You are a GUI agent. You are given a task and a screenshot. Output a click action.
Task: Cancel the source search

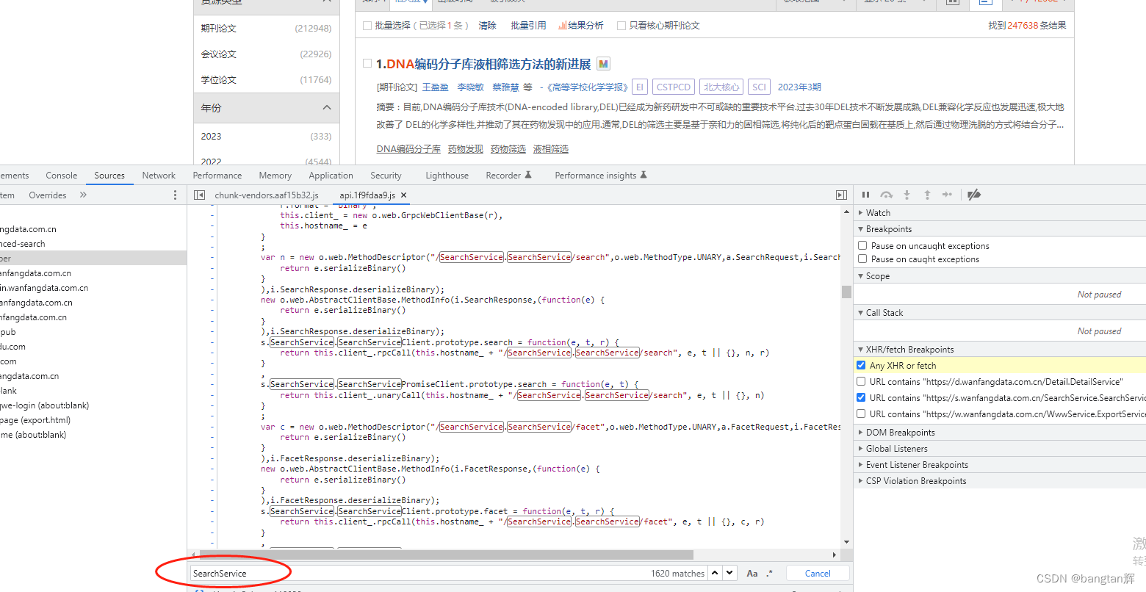click(818, 574)
